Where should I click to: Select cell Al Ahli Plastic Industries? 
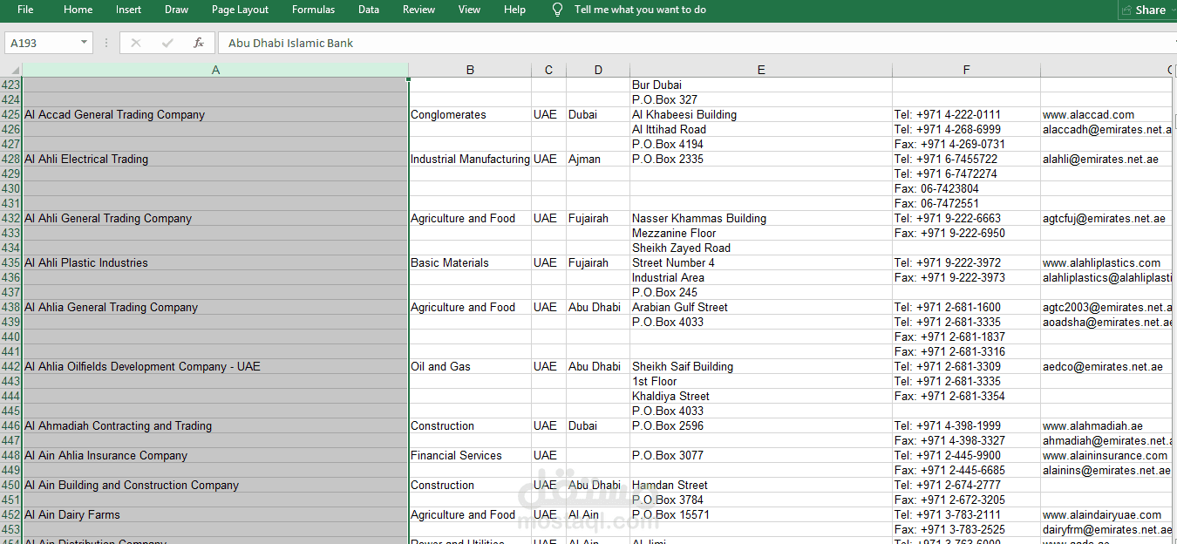[x=215, y=262]
